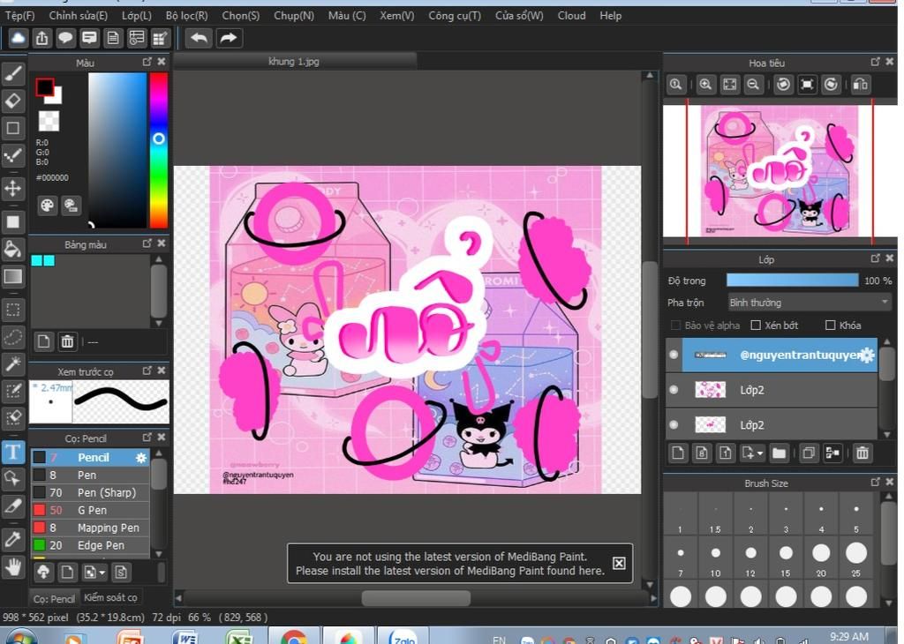904x644 pixels.
Task: Undock the Lớp panel
Action: 875,258
